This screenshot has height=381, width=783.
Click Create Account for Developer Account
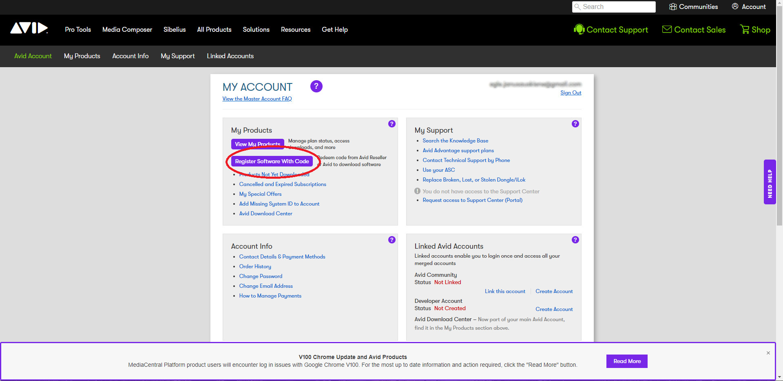554,309
